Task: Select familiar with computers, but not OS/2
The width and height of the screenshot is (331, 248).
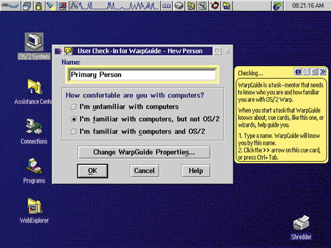Action: tap(145, 119)
